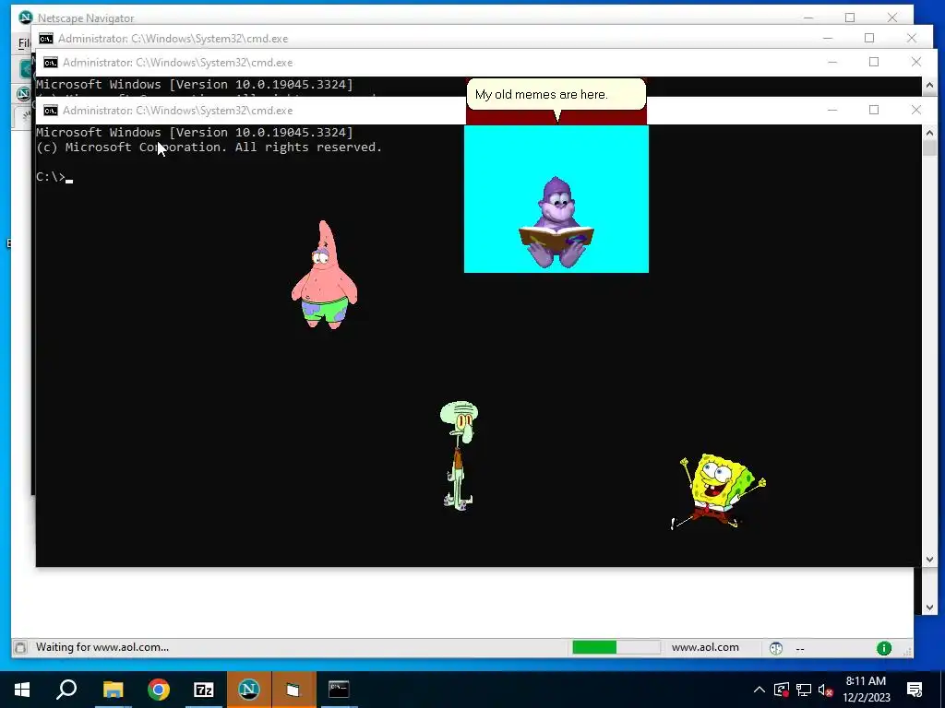Click the scrollbar thumb in the frontmost cmd window
This screenshot has width=945, height=708.
pos(929,148)
